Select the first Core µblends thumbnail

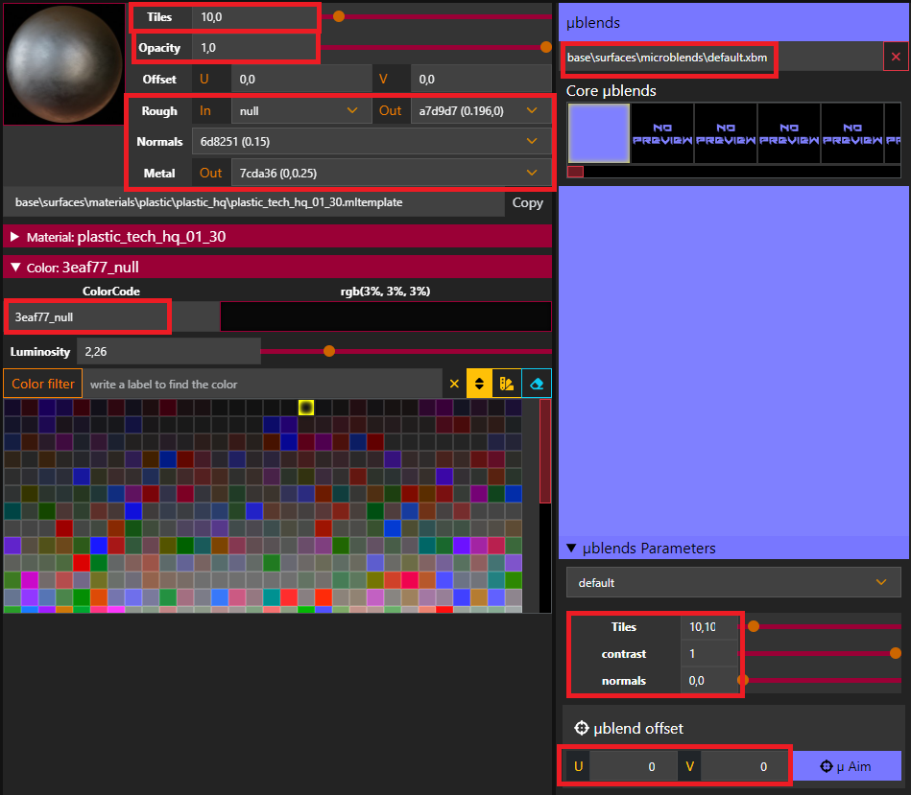599,133
